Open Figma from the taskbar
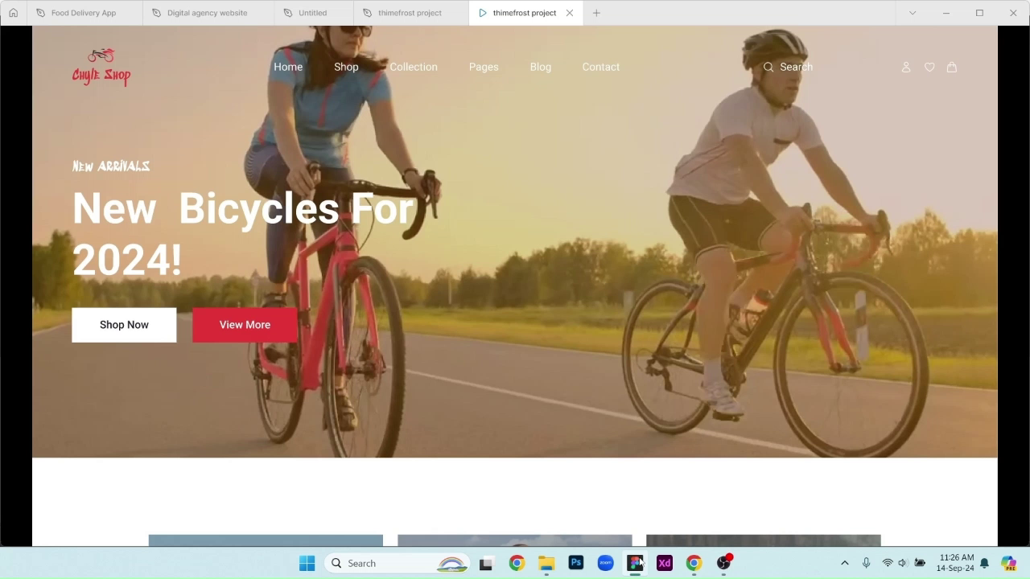Screen dimensions: 1030x579 click(x=635, y=562)
